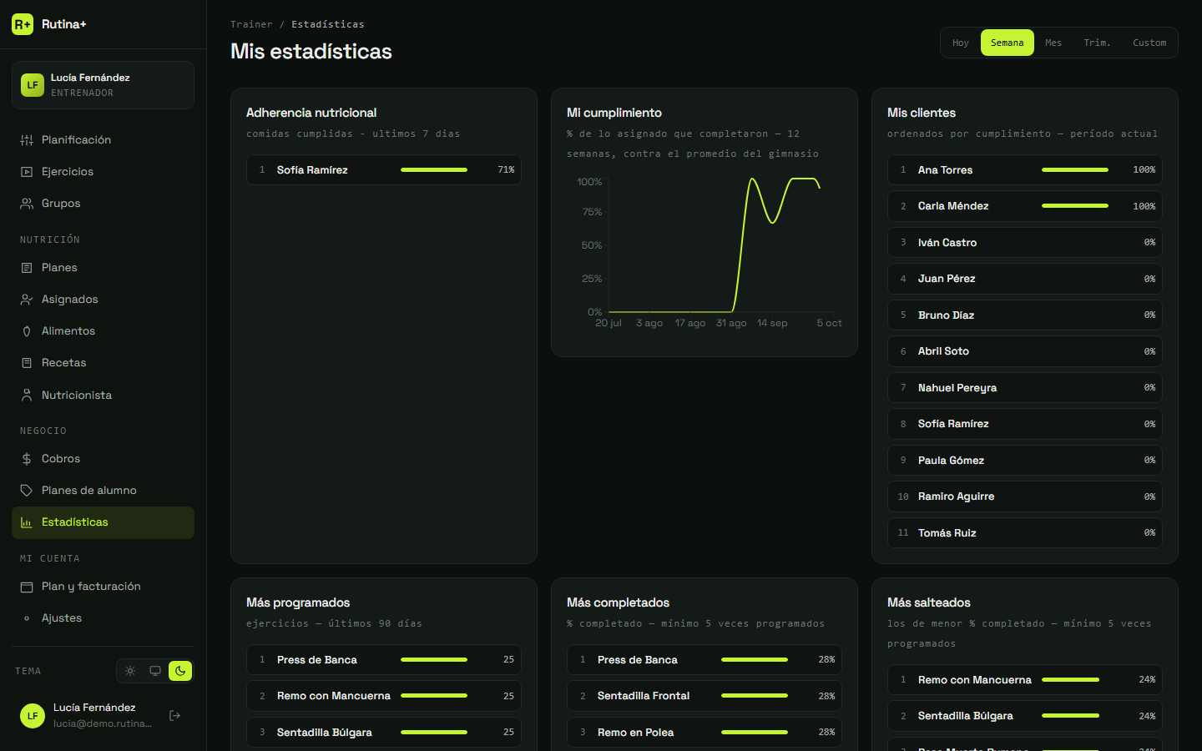Enable dark theme moon button
Image resolution: width=1202 pixels, height=751 pixels.
tap(180, 671)
